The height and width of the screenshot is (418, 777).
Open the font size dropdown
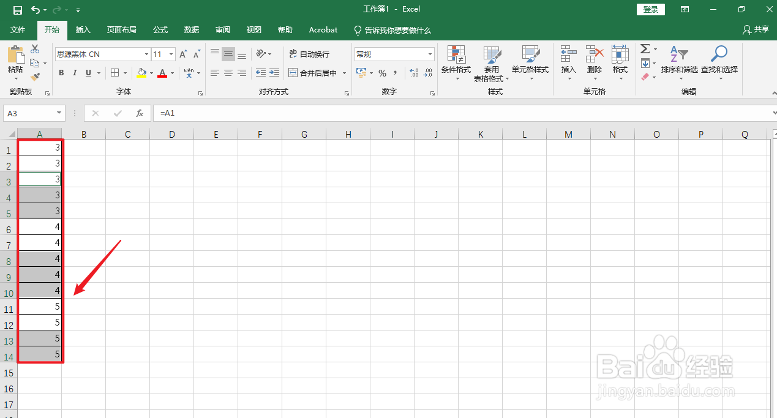pos(171,54)
